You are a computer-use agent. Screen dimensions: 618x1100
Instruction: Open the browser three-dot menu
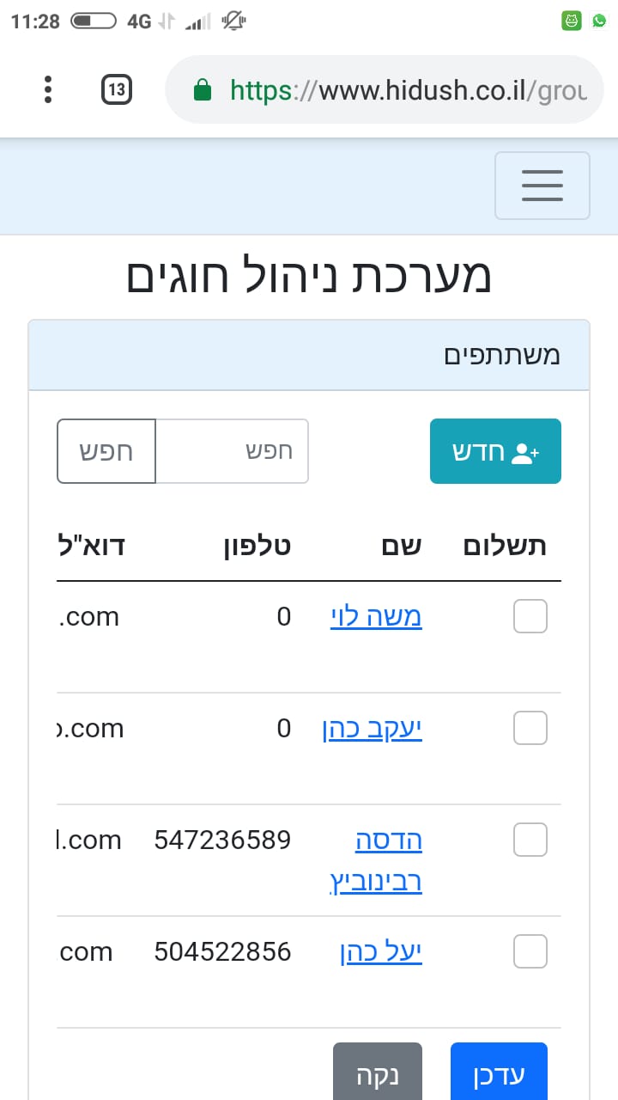tap(48, 89)
